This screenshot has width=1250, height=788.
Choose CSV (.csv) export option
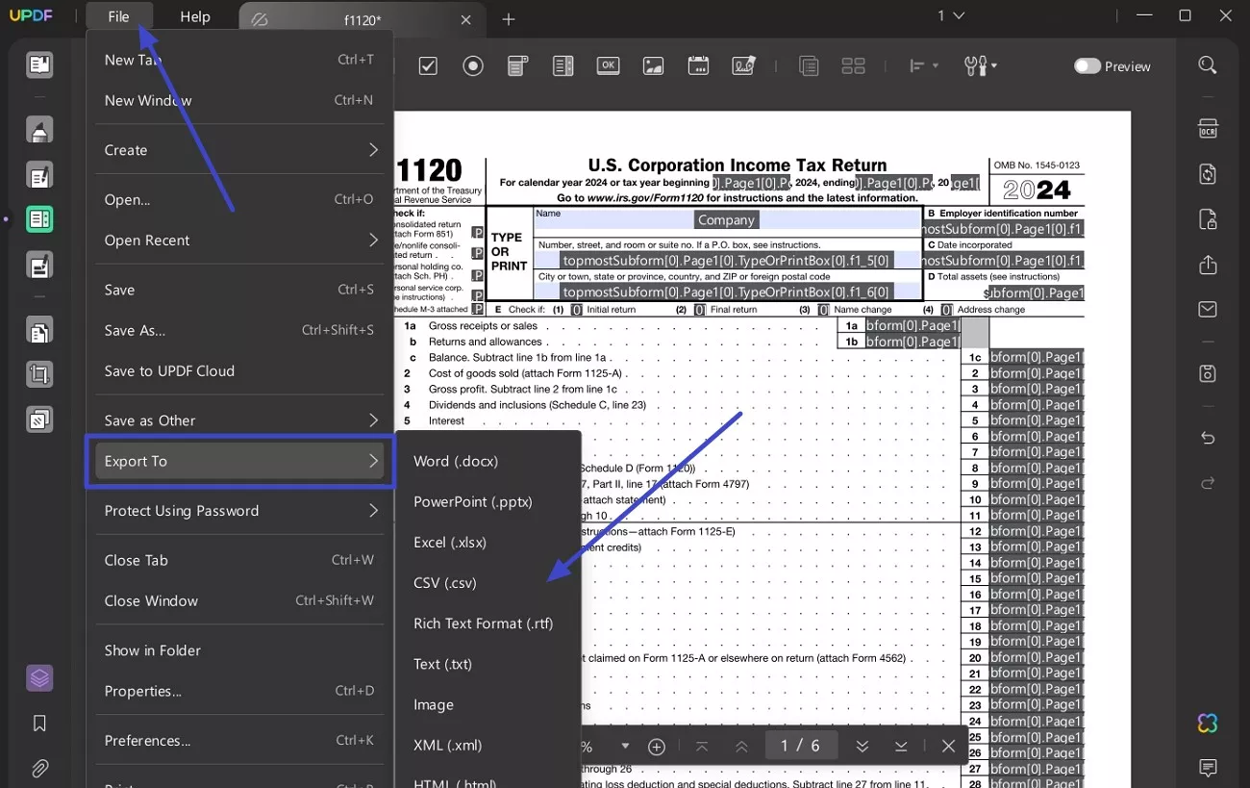point(445,583)
